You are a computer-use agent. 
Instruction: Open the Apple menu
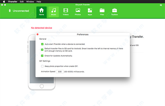(x=4, y=2)
